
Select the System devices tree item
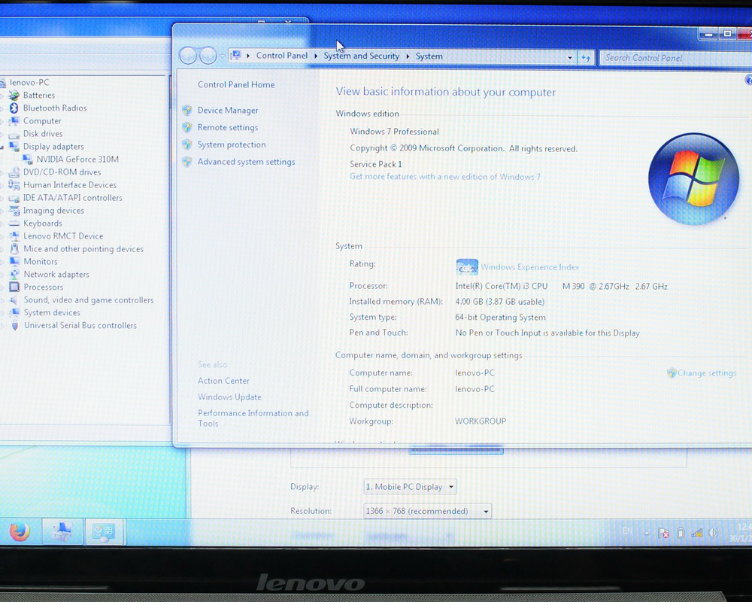pos(52,312)
